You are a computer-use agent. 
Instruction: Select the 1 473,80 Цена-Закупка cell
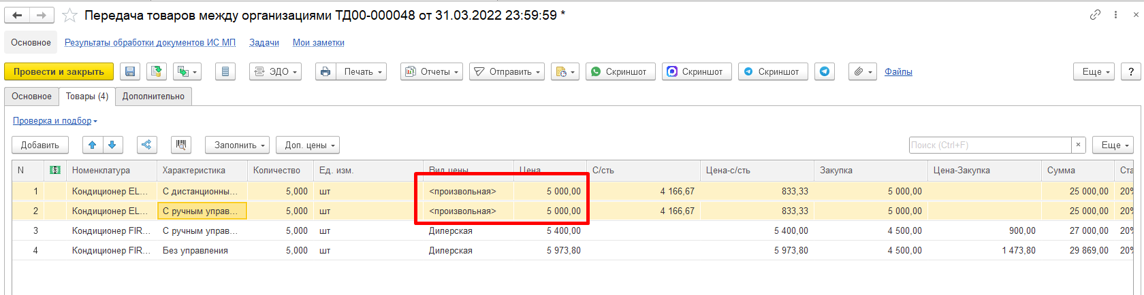pyautogui.click(x=985, y=251)
